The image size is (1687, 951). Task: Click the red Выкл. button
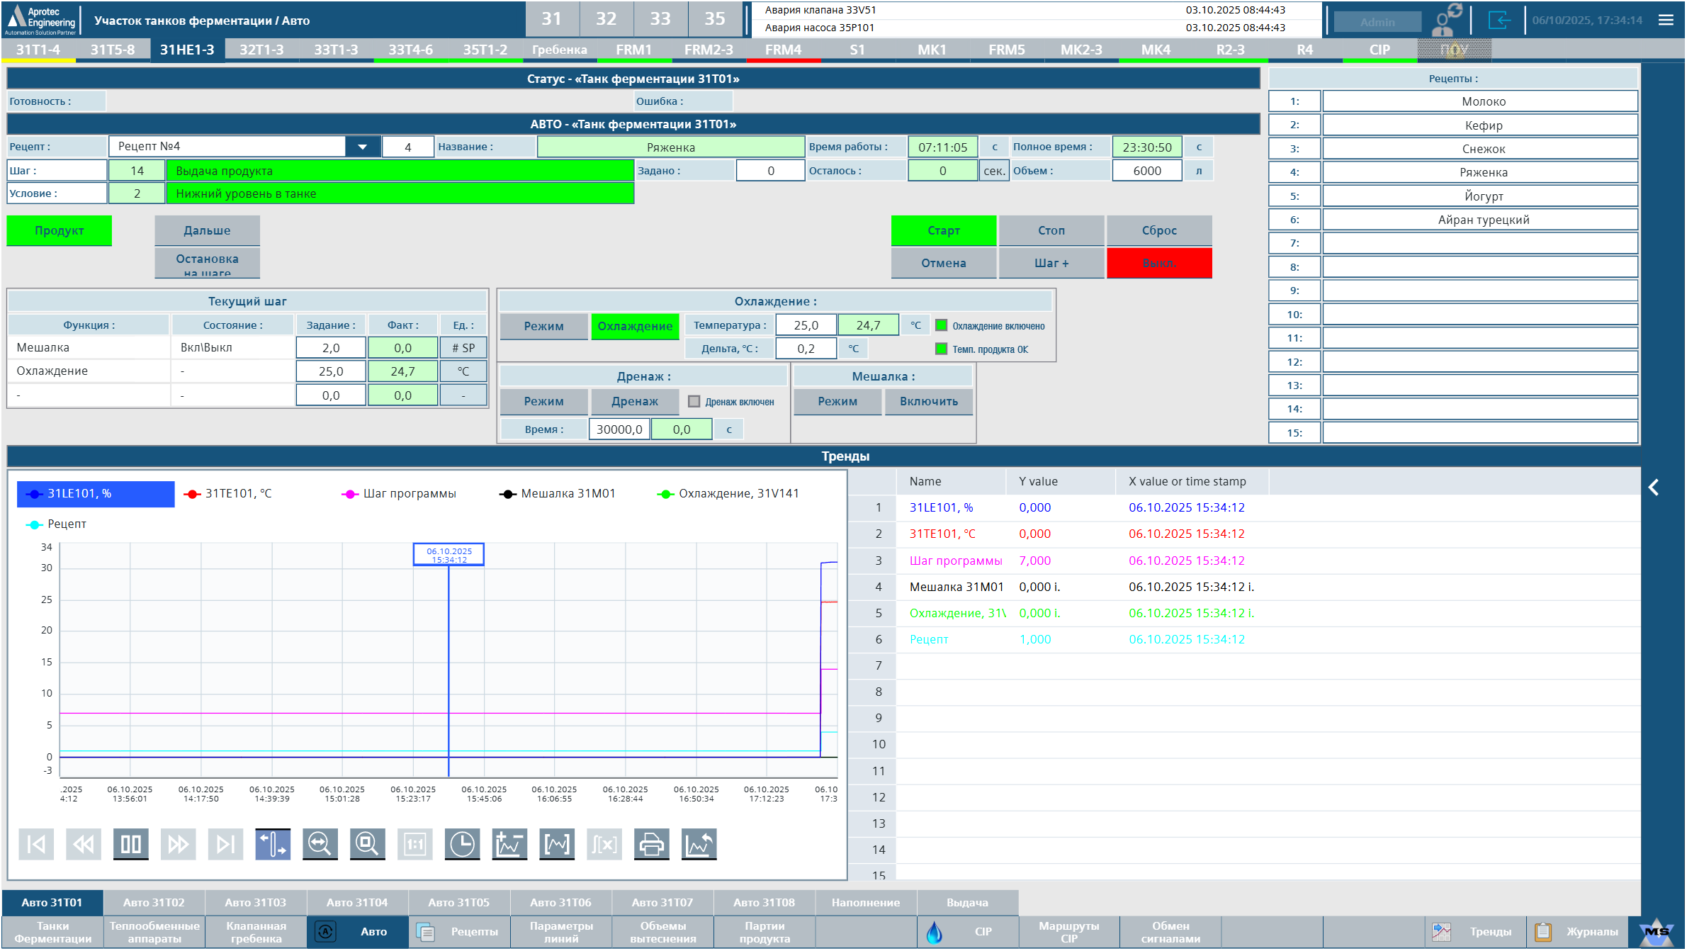coord(1159,263)
